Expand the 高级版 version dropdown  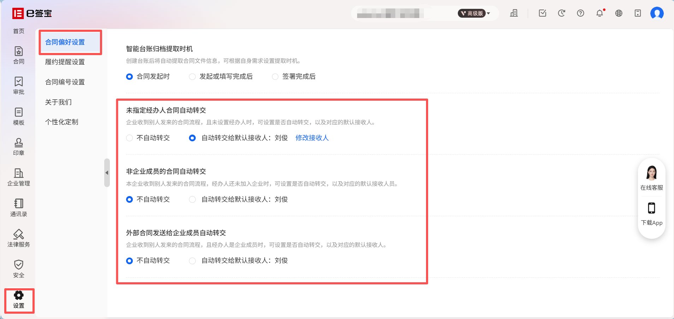[x=474, y=13]
